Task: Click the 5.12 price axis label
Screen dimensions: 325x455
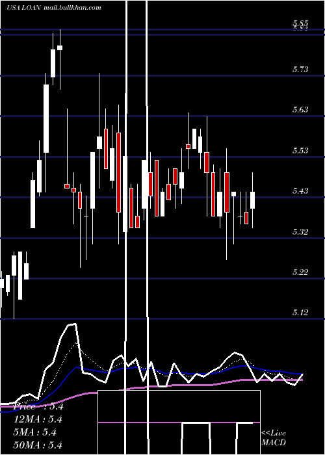Action: (x=300, y=313)
